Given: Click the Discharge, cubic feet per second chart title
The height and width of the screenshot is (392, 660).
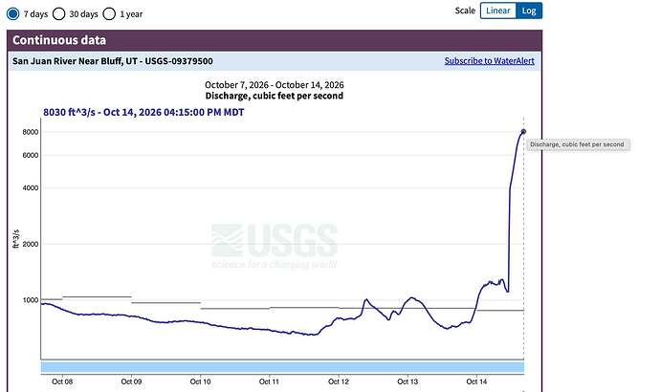Looking at the screenshot, I should pos(274,96).
